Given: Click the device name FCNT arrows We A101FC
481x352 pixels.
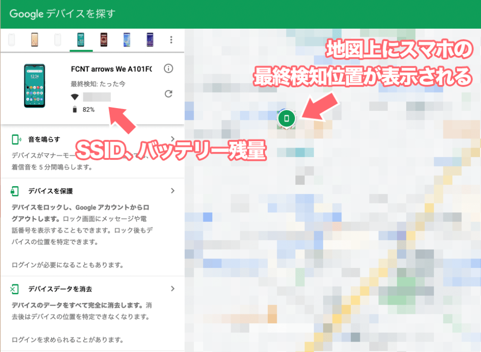Looking at the screenshot, I should (x=111, y=69).
